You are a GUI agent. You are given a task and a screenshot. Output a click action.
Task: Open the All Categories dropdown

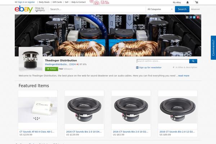tap(160, 9)
